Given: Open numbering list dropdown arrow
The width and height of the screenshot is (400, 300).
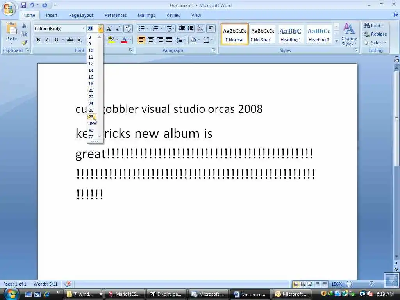Looking at the screenshot, I should (161, 28).
